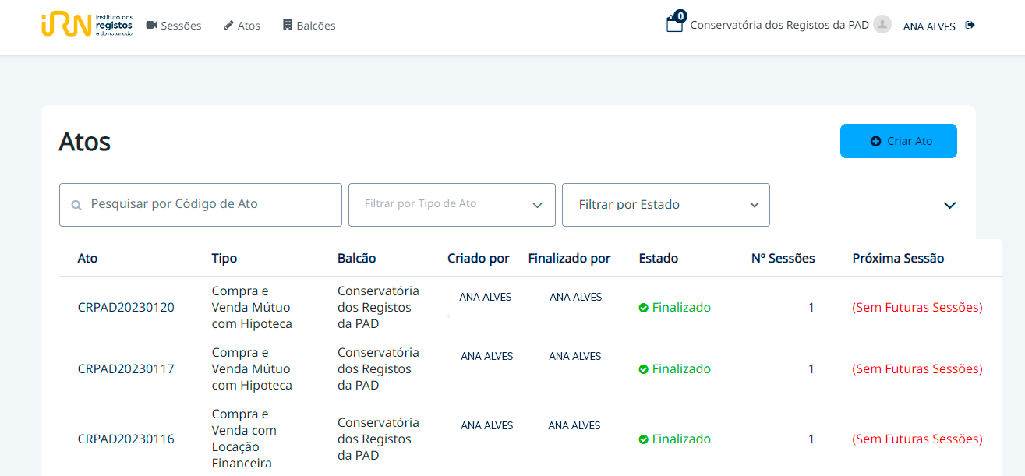Click green check icon for CRPAD20230116
Screen dimensions: 1025x476
(644, 439)
